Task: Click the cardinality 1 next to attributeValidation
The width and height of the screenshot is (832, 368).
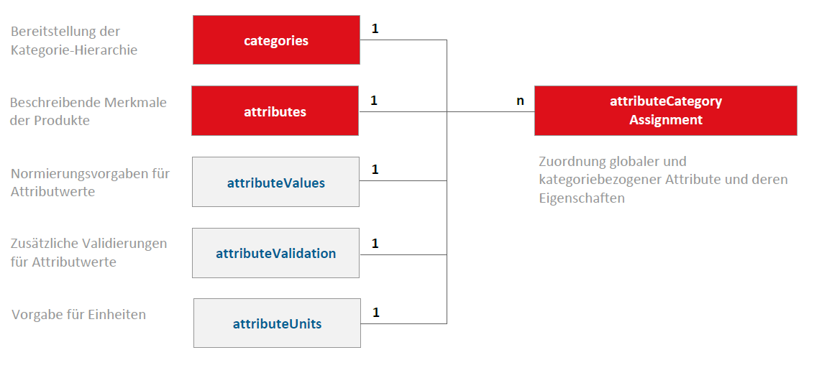Action: [x=375, y=244]
